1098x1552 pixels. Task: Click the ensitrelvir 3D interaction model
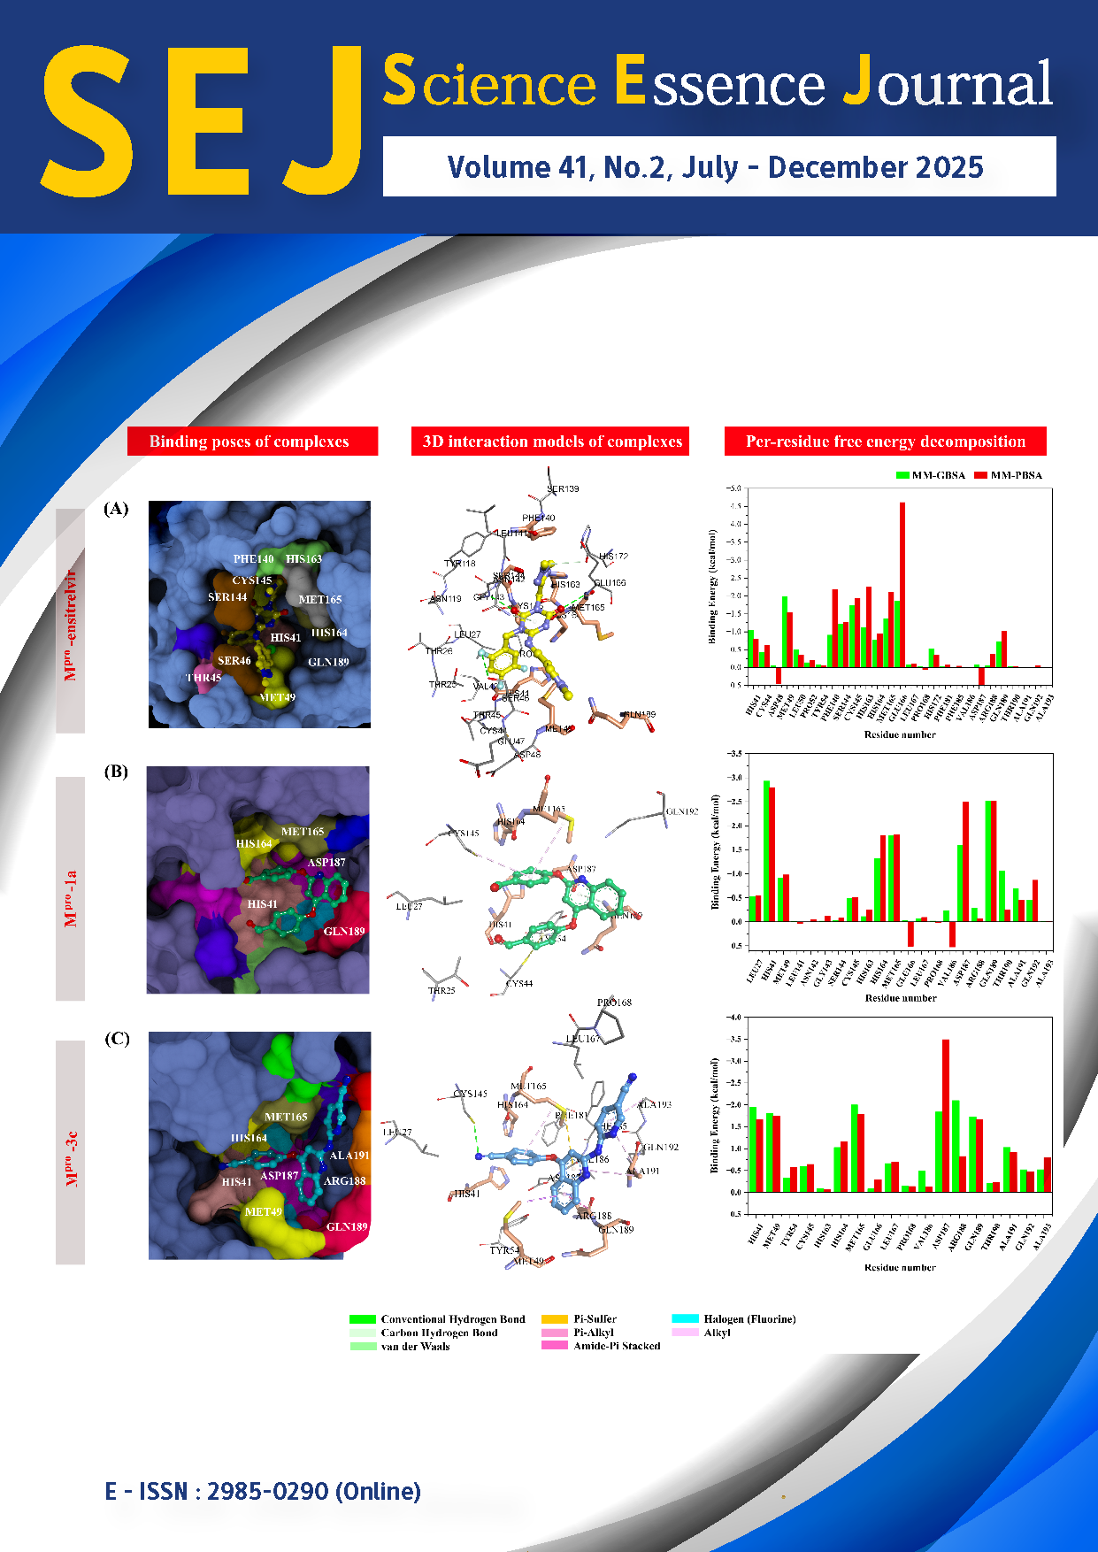coord(531,628)
